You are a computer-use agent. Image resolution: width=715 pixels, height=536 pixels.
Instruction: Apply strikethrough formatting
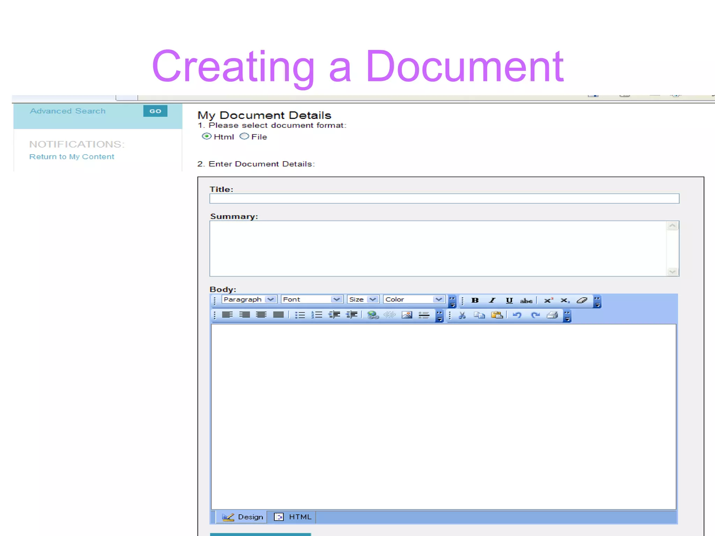pos(526,301)
